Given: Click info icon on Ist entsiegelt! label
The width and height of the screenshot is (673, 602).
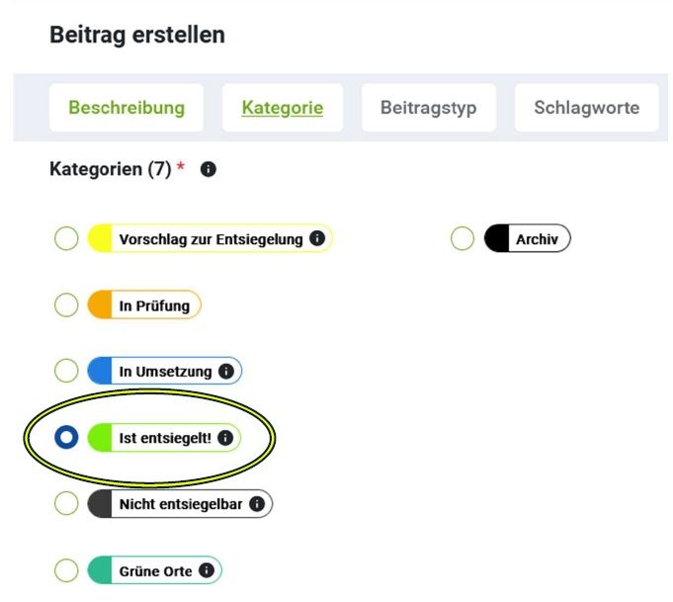Looking at the screenshot, I should pos(225,437).
